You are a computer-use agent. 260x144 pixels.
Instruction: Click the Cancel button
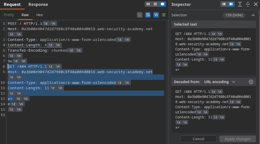coord(198,139)
